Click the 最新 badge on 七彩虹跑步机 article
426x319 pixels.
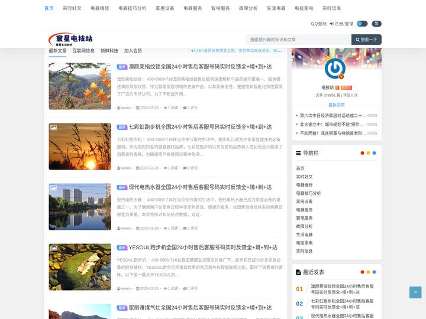click(x=122, y=127)
